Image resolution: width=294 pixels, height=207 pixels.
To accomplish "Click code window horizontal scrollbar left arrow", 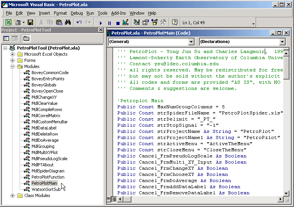I will click(120, 199).
